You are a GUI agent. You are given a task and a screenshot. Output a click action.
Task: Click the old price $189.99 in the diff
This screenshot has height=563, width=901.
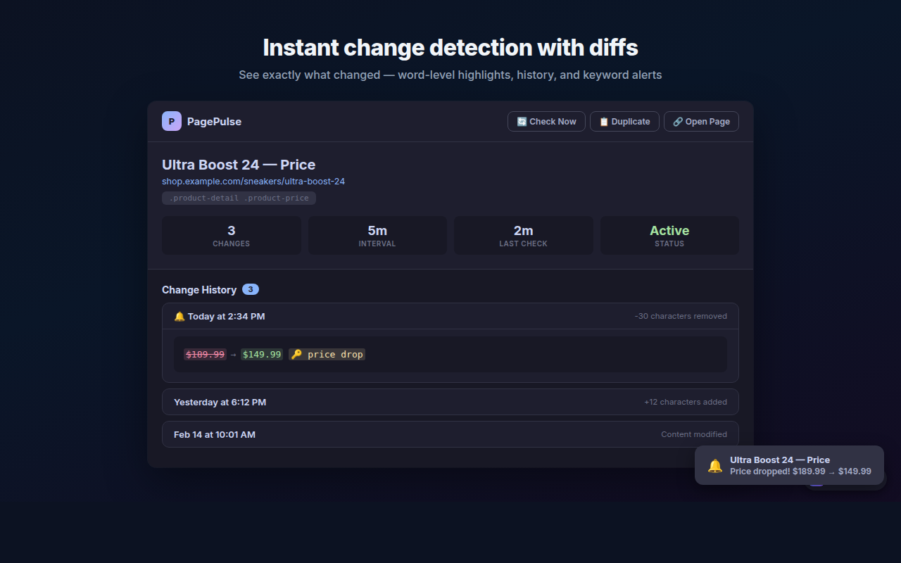tap(205, 355)
